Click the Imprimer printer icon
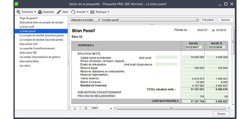 pyautogui.click(x=40, y=12)
